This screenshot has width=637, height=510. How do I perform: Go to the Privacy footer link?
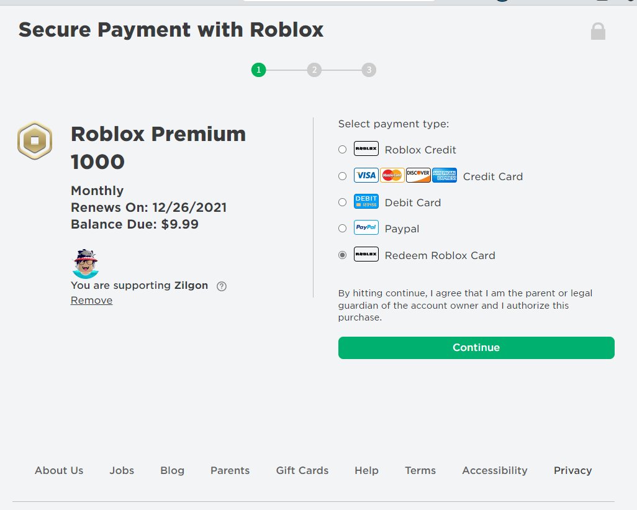572,470
